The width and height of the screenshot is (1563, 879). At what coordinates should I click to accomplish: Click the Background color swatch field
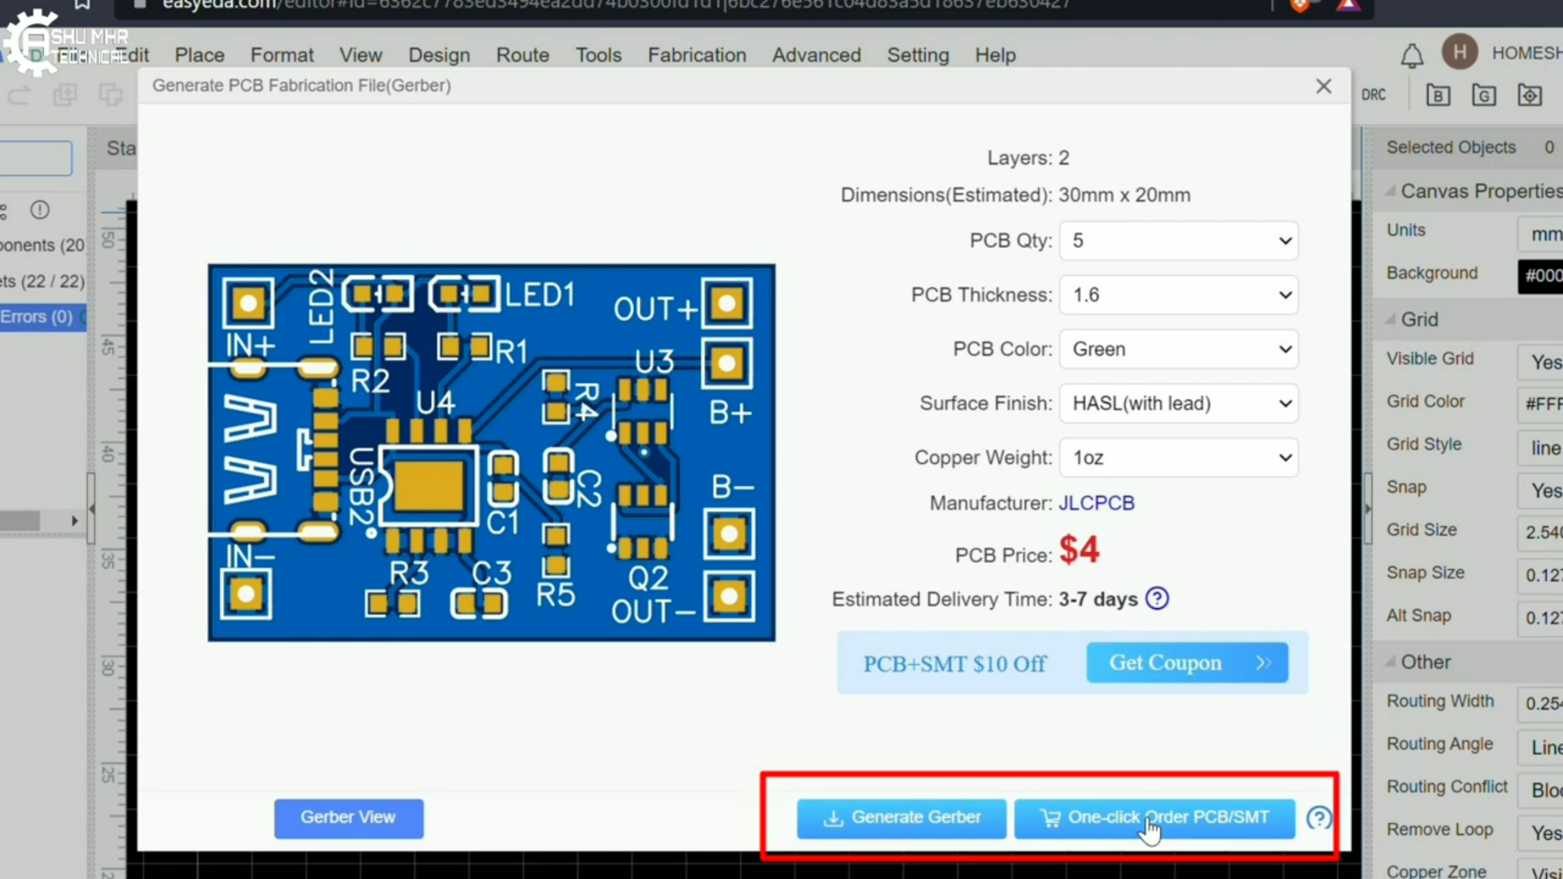tap(1541, 275)
